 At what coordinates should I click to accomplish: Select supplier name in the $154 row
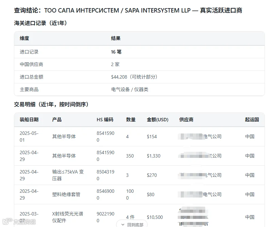pyautogui.click(x=200, y=137)
